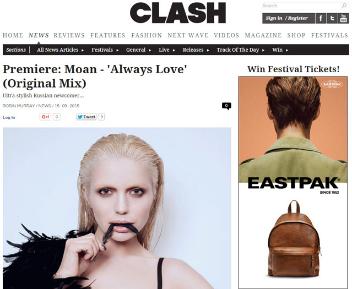Open the YouTube icon in header
Viewport: 352px width, 289px height.
[x=344, y=18]
